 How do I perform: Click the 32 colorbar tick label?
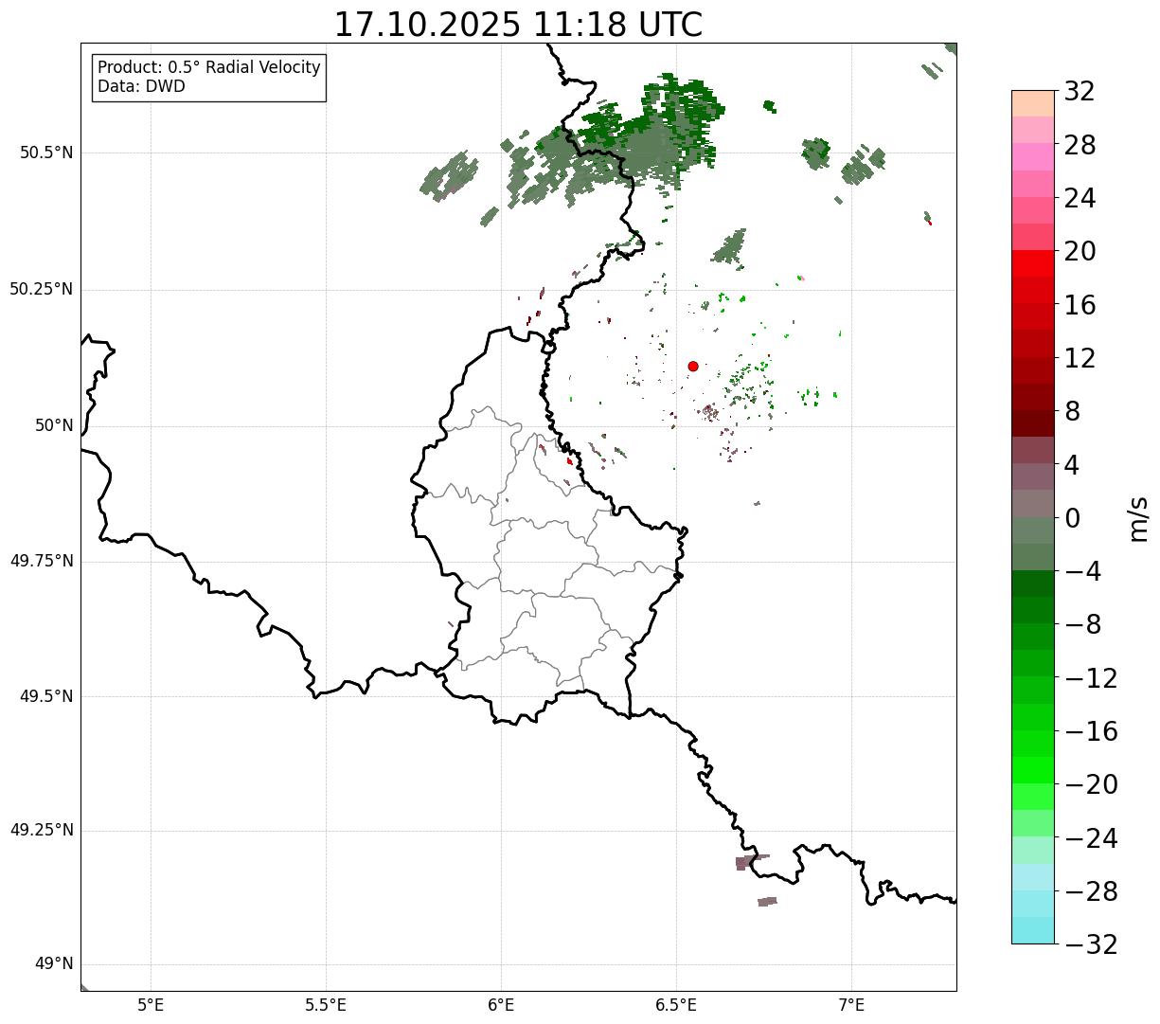1080,92
